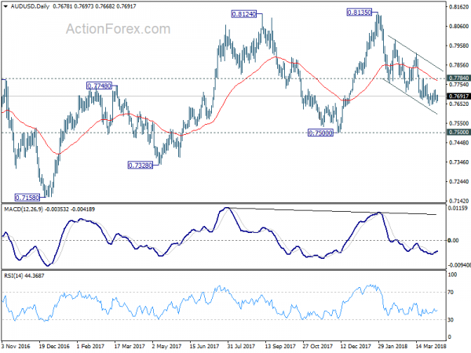Click the 0.71420 value on price scale
This screenshot has height=353, width=471.
coord(458,201)
